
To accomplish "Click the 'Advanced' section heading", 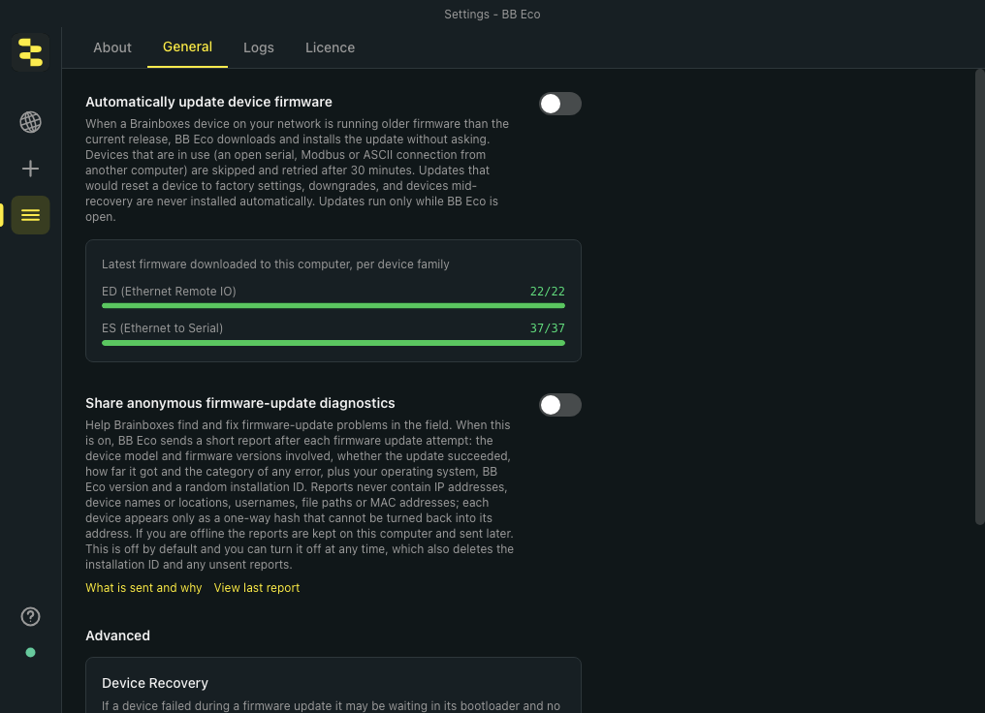I will click(117, 635).
